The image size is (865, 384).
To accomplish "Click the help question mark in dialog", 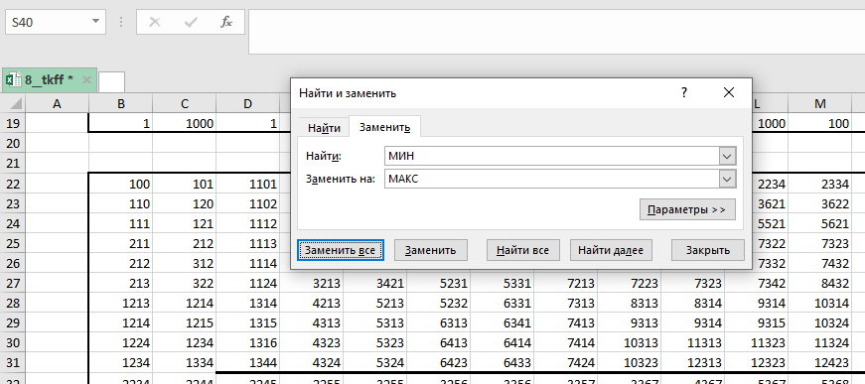I will (684, 92).
